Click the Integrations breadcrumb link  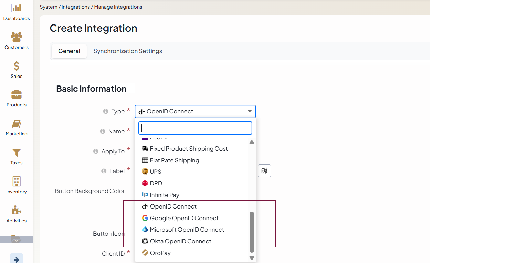pos(76,7)
